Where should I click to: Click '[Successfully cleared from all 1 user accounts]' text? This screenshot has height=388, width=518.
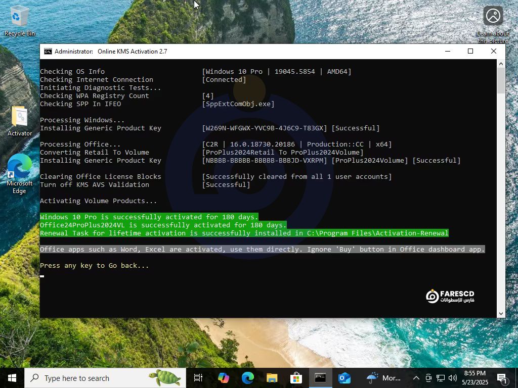coord(296,176)
